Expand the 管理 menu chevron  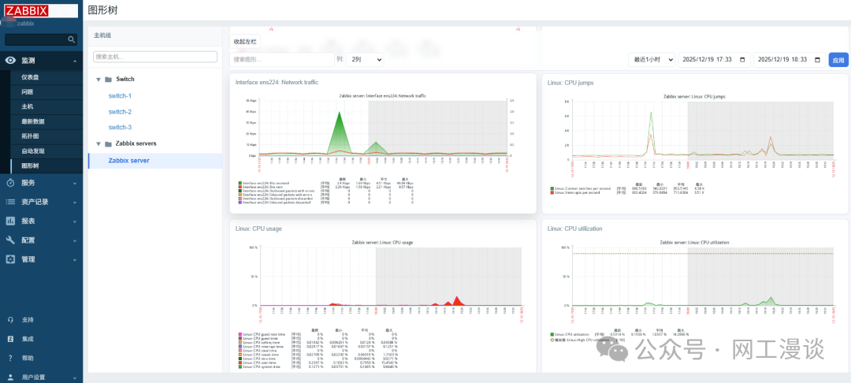click(x=75, y=260)
